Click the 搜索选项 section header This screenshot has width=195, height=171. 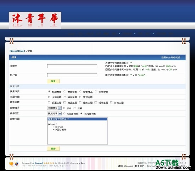click(x=15, y=86)
